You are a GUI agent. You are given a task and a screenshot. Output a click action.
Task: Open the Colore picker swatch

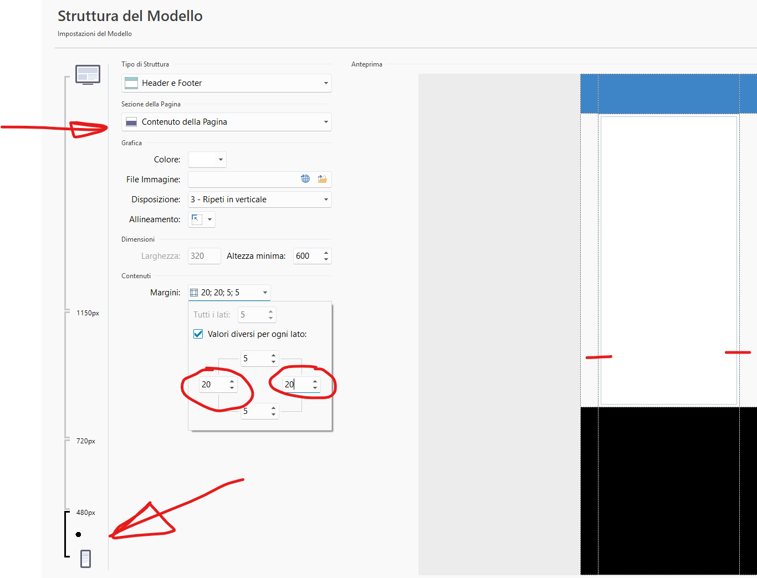pos(207,160)
